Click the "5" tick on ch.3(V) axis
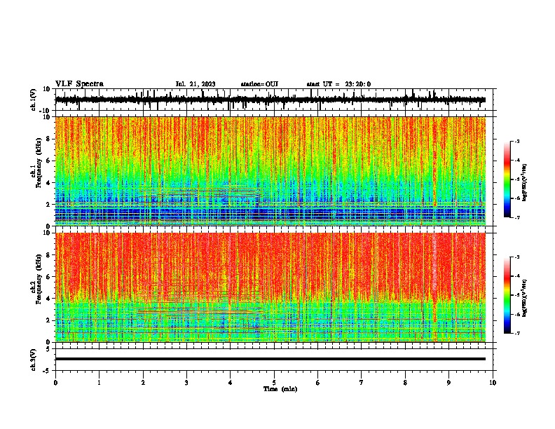Image resolution: width=555 pixels, height=429 pixels. point(49,349)
